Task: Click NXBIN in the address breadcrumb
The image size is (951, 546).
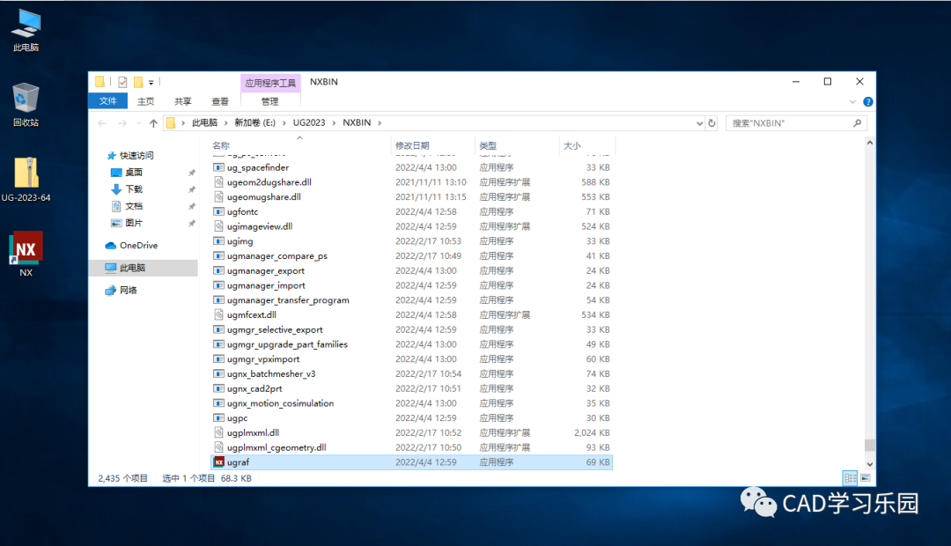Action: point(357,123)
